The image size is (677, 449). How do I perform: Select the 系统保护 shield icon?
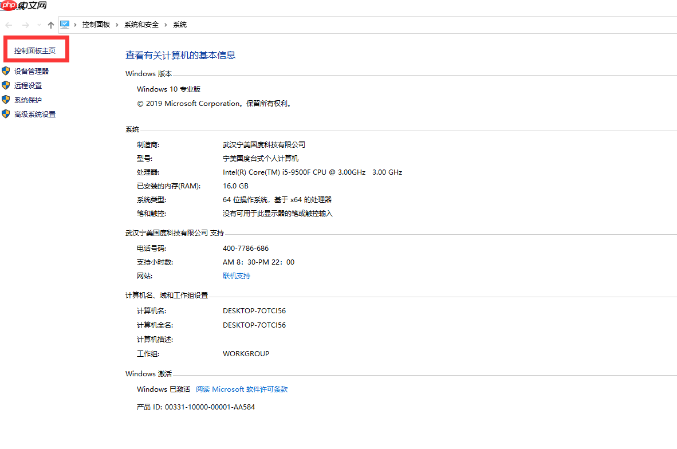tap(6, 100)
